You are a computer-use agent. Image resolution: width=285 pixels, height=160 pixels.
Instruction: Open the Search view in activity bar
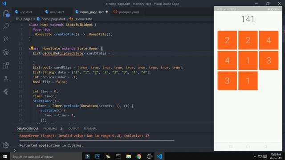6,26
